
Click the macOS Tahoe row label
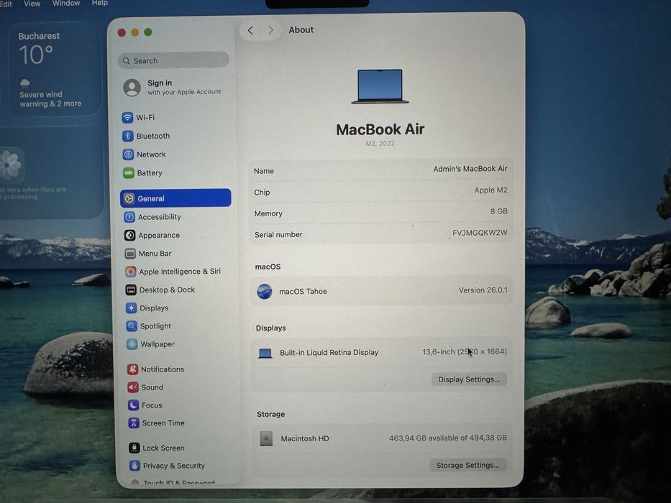coord(303,291)
